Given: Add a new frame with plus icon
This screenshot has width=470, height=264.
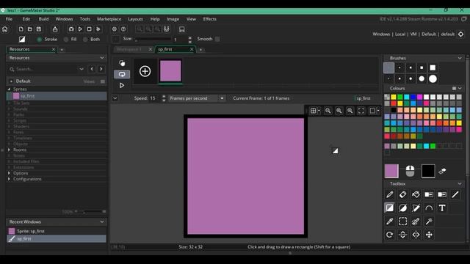Looking at the screenshot, I should 145,71.
